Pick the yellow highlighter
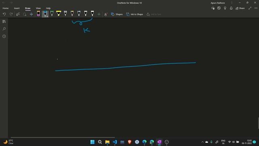This screenshot has height=146, width=259. click(59, 13)
